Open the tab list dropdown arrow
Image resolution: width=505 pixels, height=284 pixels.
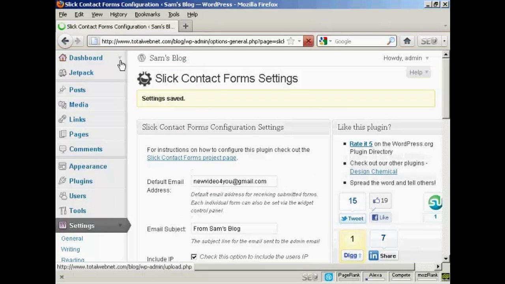point(445,26)
